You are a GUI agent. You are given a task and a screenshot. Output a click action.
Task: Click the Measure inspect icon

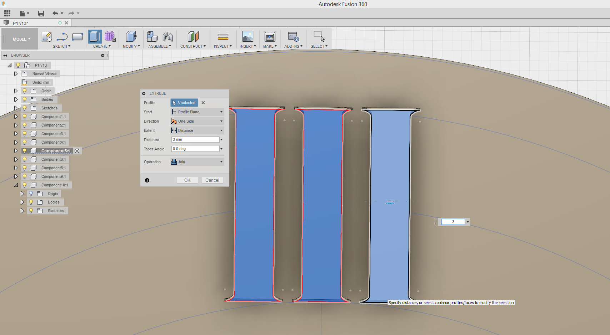tap(223, 37)
